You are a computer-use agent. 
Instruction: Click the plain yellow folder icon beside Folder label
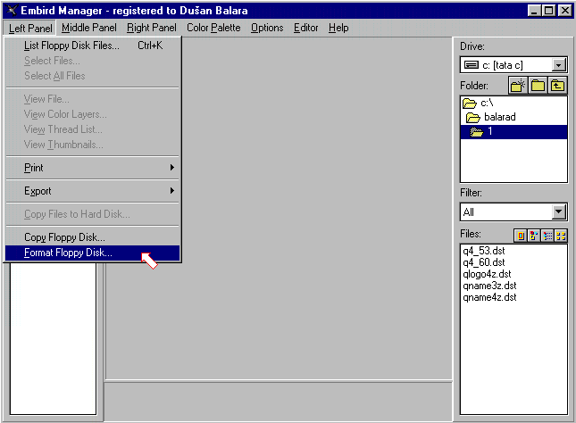pyautogui.click(x=538, y=86)
